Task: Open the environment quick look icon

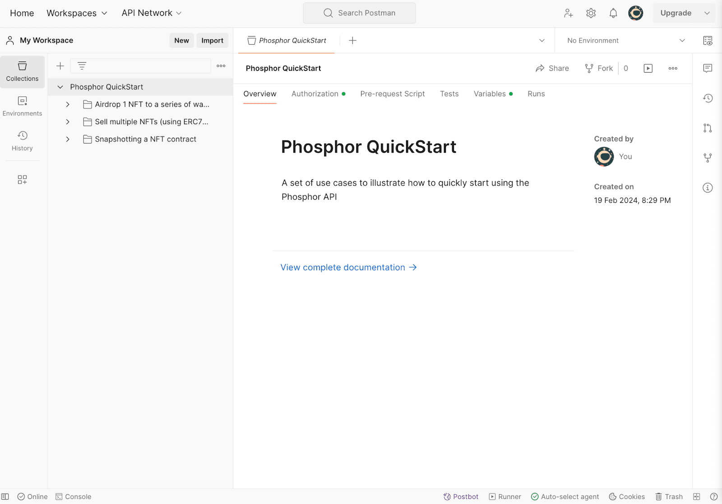Action: click(x=708, y=41)
